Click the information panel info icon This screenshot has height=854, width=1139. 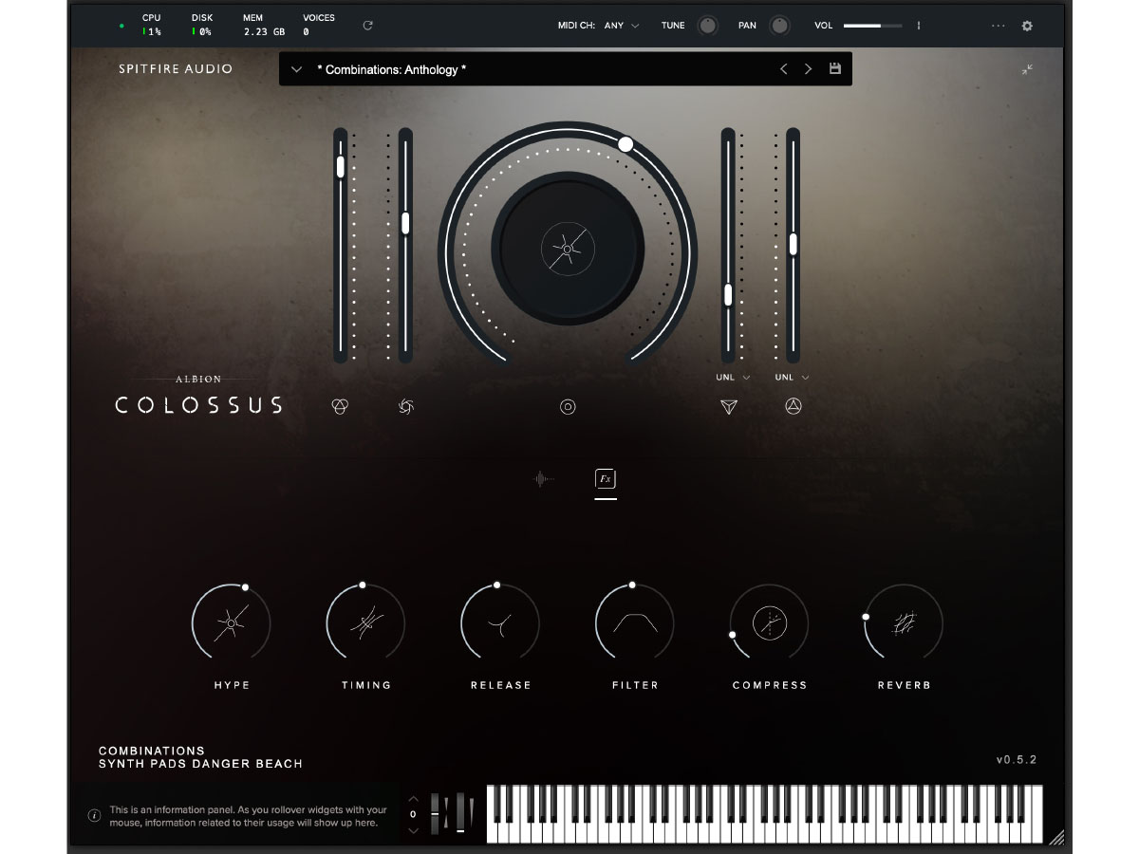point(94,815)
